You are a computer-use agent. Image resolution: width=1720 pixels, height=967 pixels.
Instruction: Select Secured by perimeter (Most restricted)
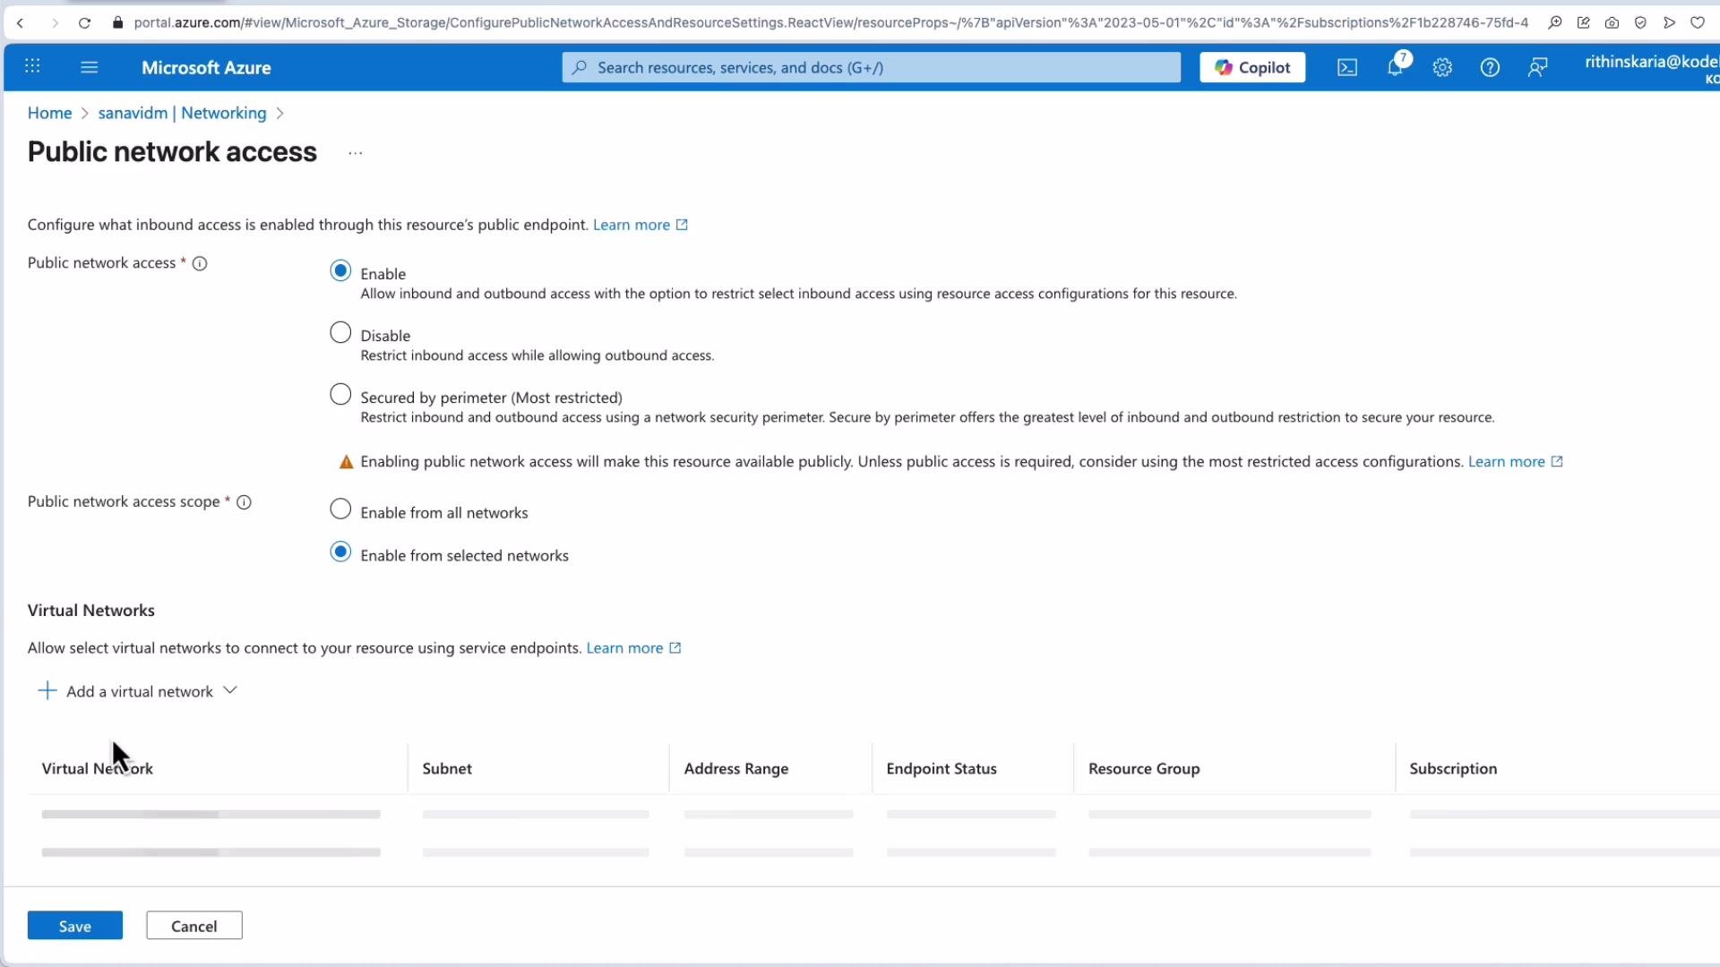point(340,394)
